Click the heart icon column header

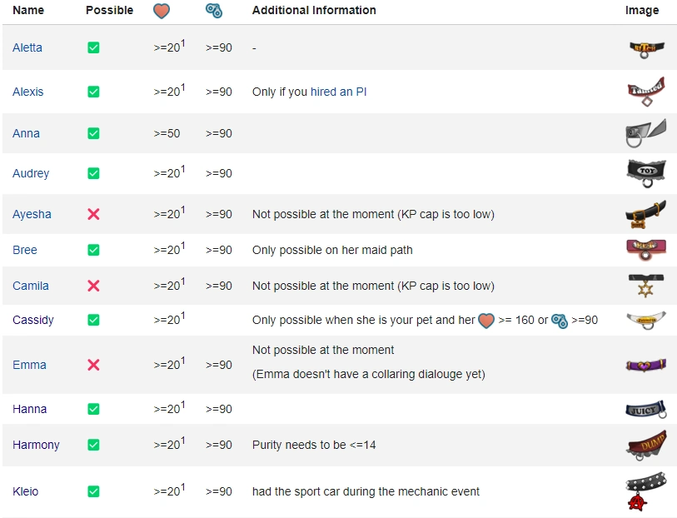point(164,11)
